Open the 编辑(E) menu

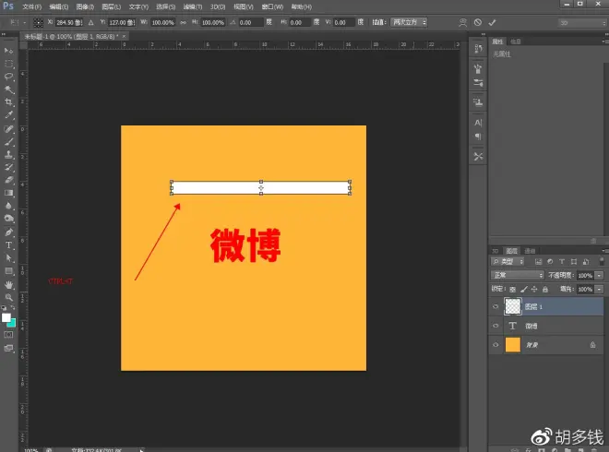(x=59, y=6)
